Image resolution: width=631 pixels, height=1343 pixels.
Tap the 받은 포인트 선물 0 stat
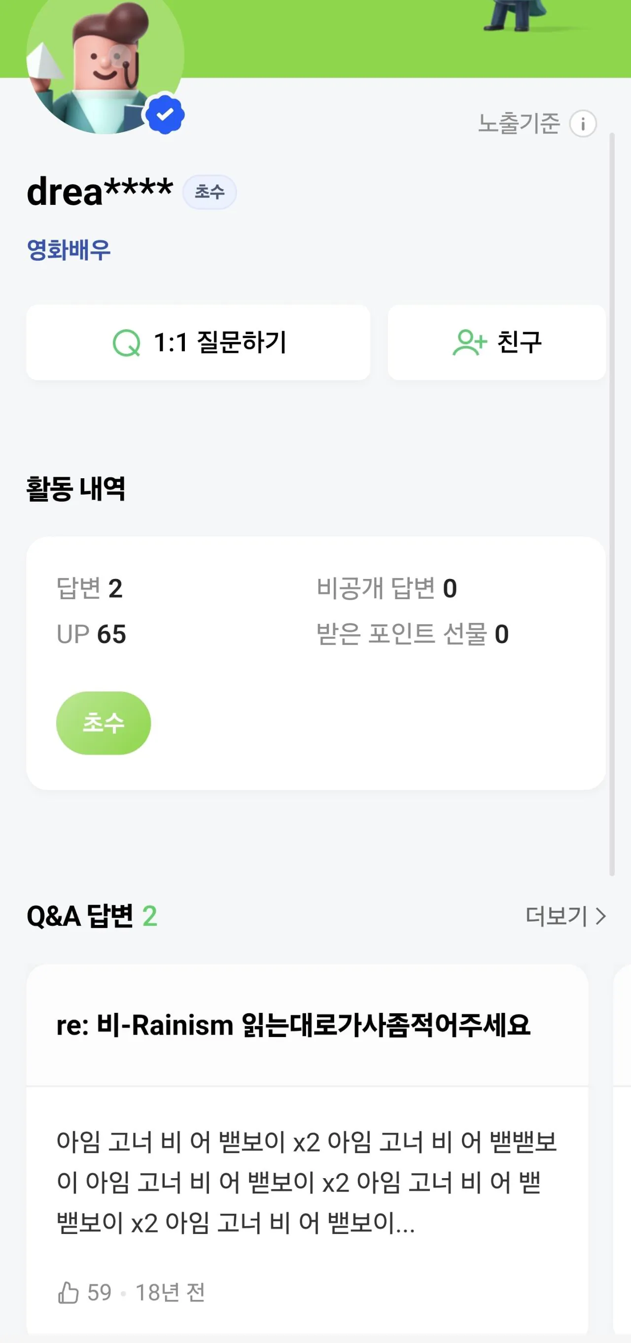pyautogui.click(x=412, y=635)
